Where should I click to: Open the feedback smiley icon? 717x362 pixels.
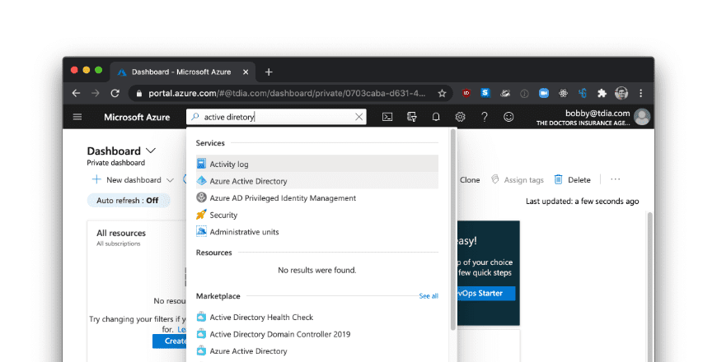(508, 117)
